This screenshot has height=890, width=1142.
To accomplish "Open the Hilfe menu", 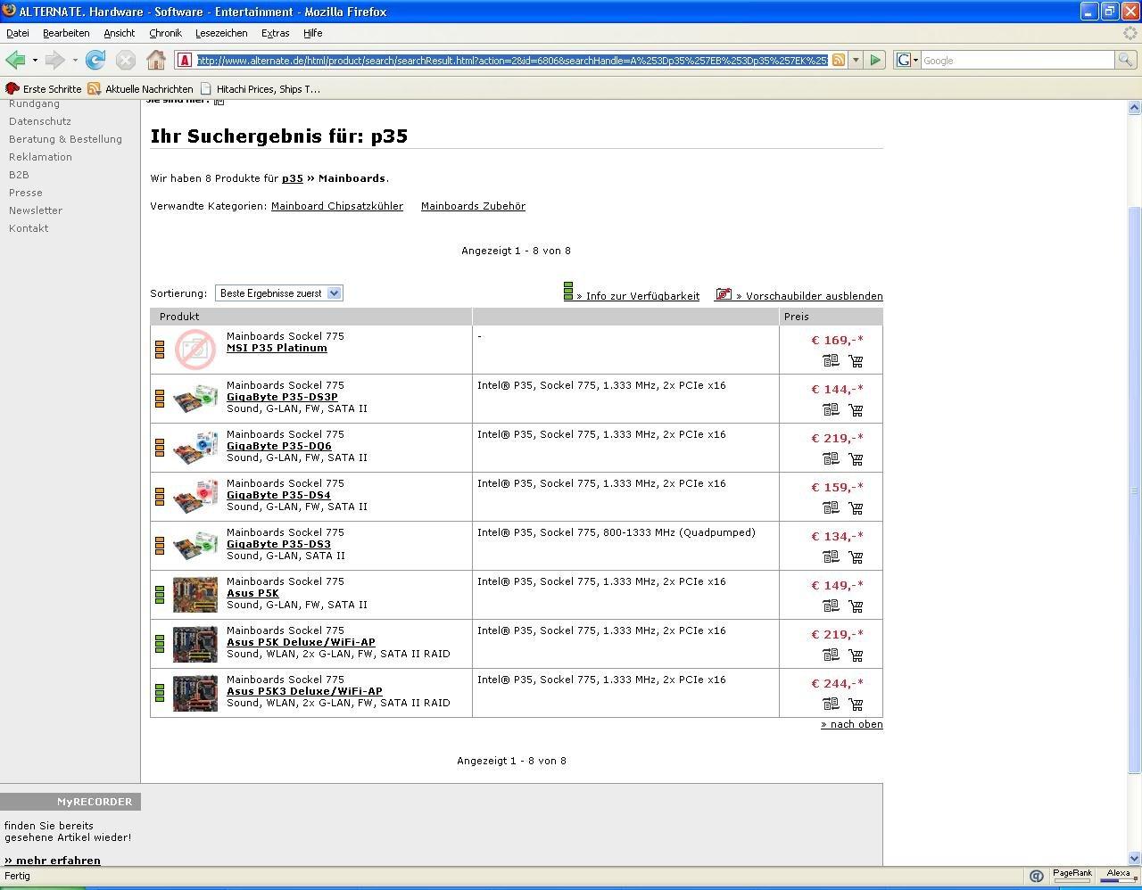I will coord(312,33).
